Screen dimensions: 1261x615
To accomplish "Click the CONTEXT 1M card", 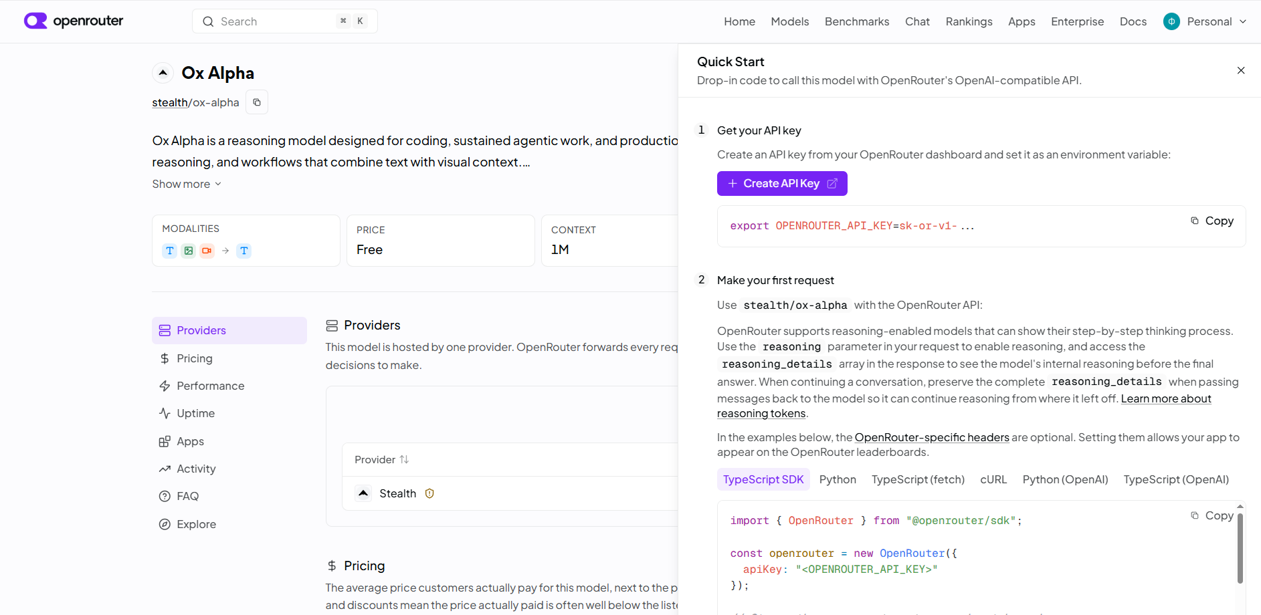I will coord(609,241).
